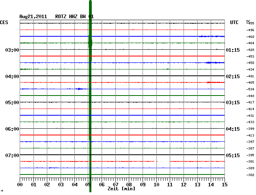This screenshot has height=195, width=256.
Task: Click the DC offset value -395
Action: (x=250, y=155)
